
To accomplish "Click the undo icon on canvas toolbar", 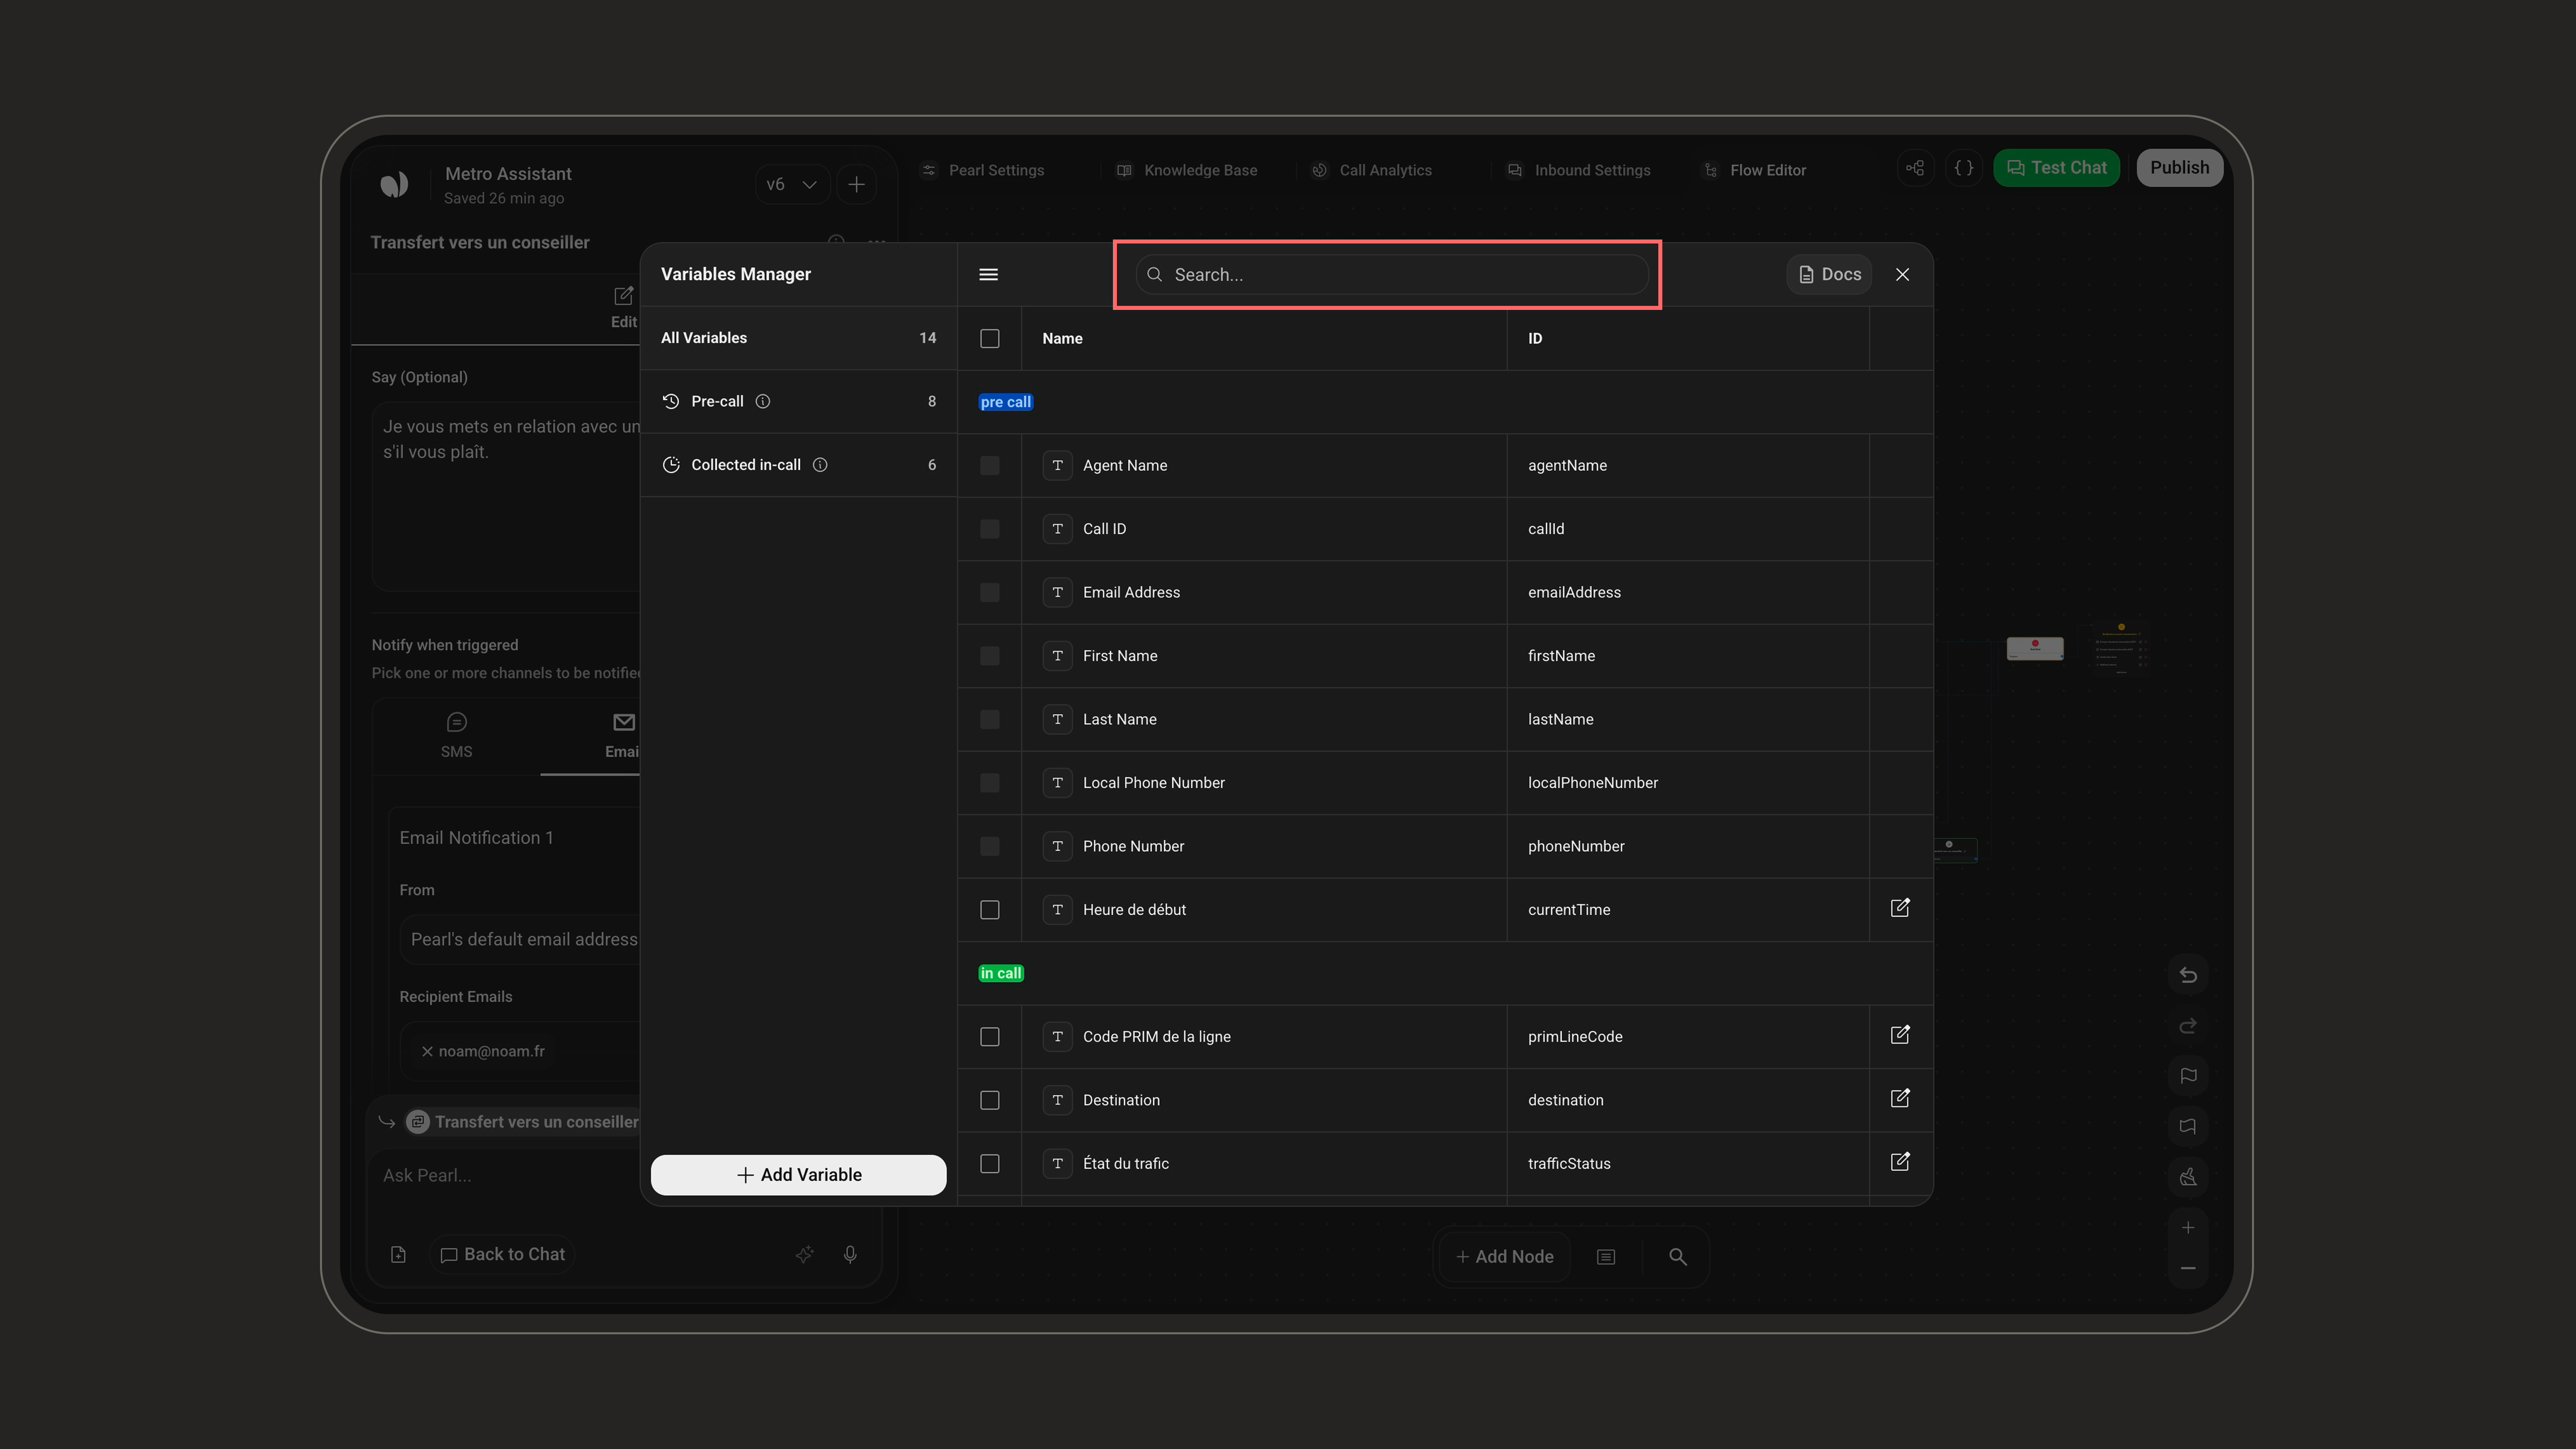I will coord(2188,975).
